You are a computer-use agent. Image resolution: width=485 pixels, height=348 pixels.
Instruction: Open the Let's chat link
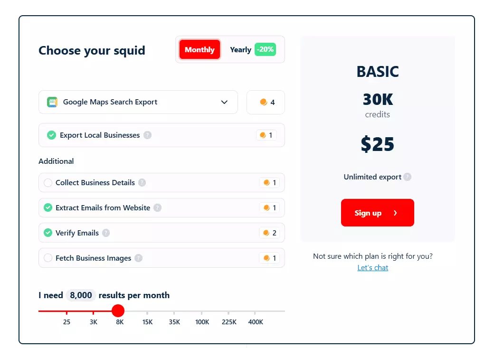coord(372,267)
